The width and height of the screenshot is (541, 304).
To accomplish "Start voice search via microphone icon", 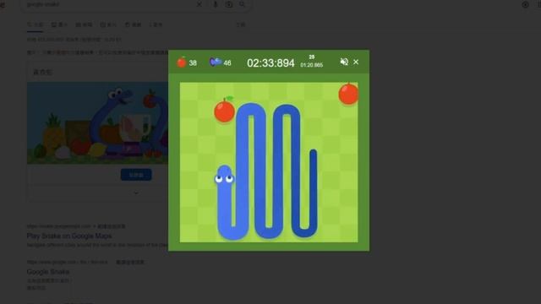I will [x=216, y=4].
